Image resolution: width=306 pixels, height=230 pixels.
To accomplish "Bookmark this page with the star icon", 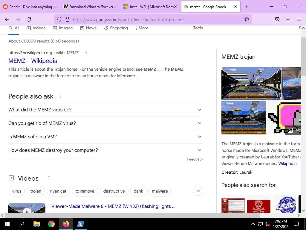I will (x=247, y=19).
